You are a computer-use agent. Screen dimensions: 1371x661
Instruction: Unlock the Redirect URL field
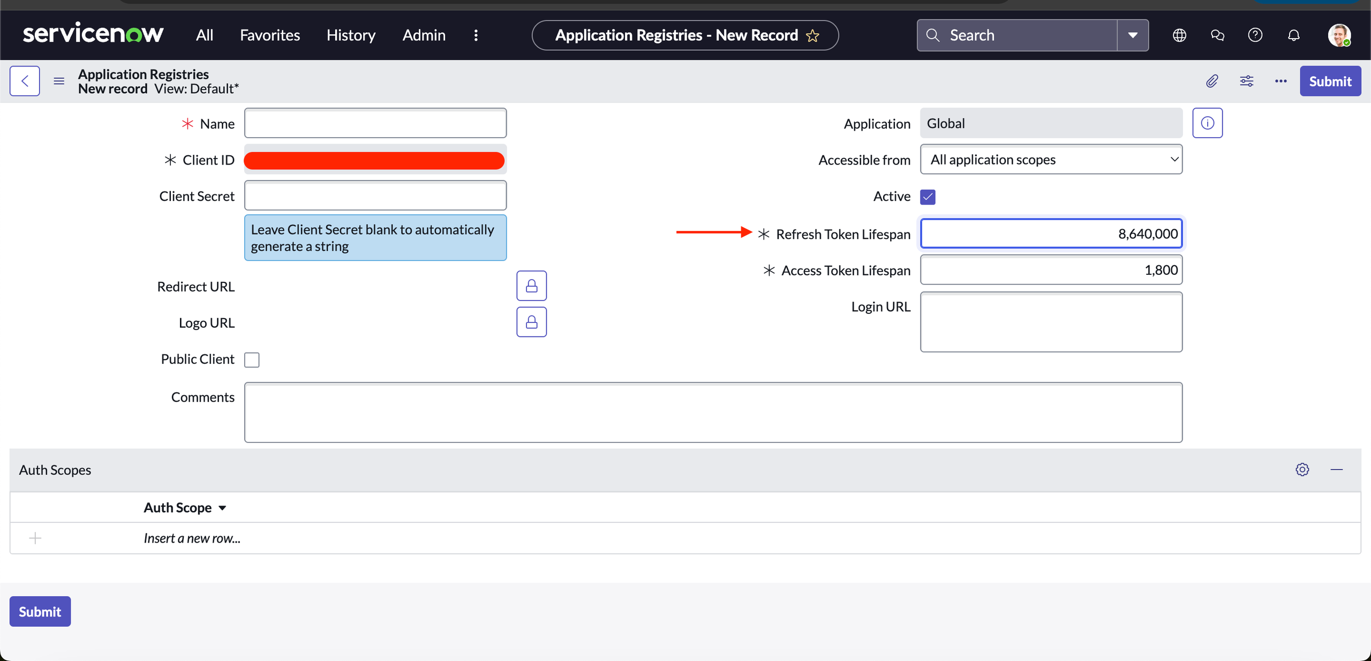pyautogui.click(x=531, y=286)
